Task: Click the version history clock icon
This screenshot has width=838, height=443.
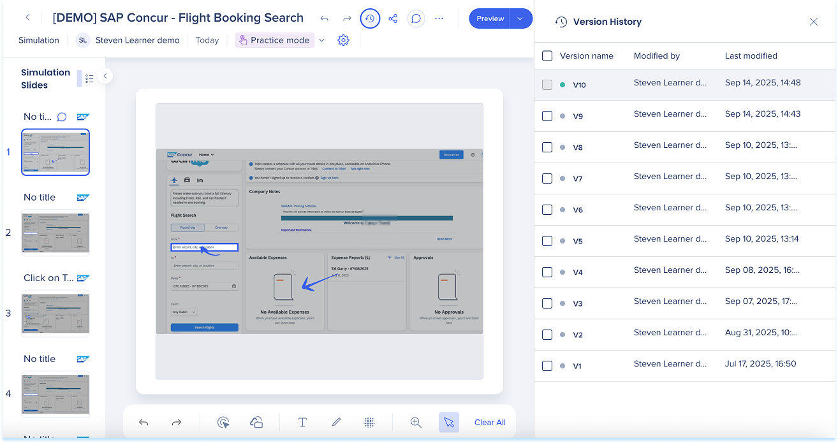Action: [370, 18]
